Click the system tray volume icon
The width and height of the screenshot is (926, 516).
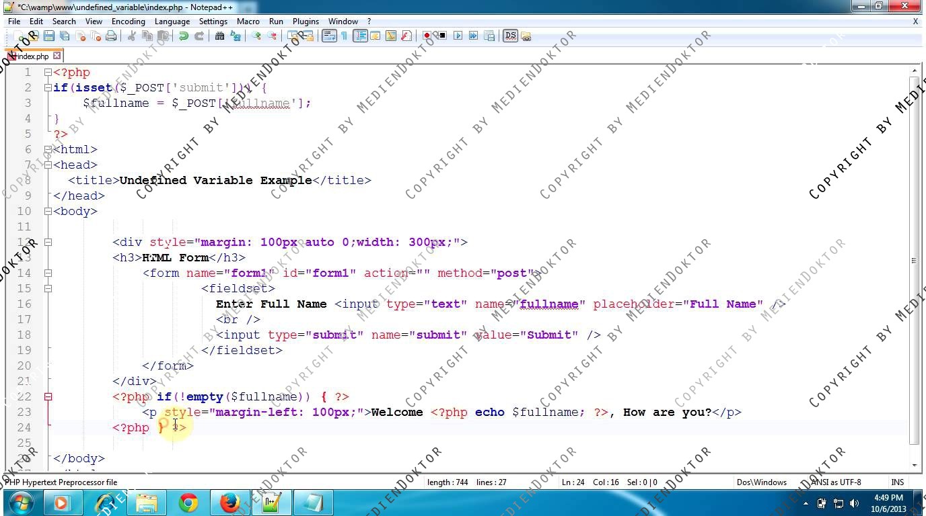point(854,503)
